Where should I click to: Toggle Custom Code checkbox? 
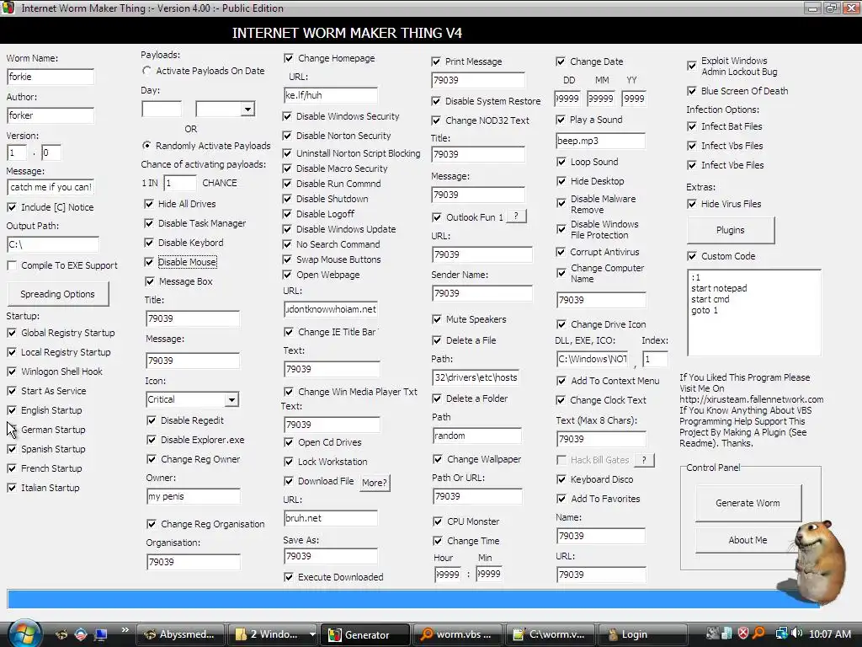tap(692, 256)
